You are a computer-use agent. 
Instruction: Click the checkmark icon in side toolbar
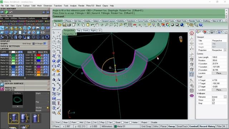[x=59, y=108]
